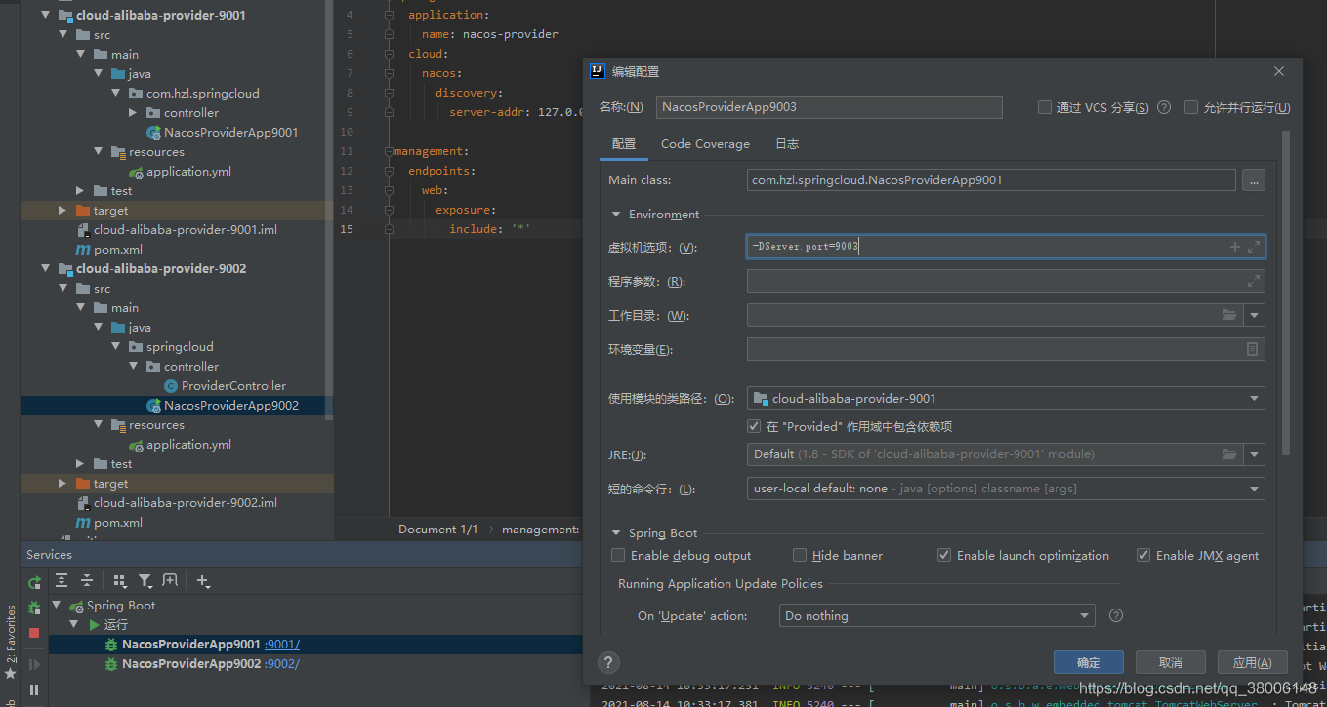Click the 取消 button
Screen dimensions: 1327x707
coord(1170,662)
